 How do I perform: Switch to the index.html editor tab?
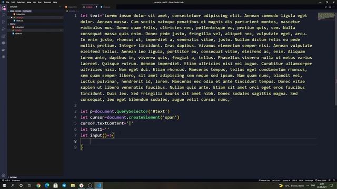coord(72,7)
